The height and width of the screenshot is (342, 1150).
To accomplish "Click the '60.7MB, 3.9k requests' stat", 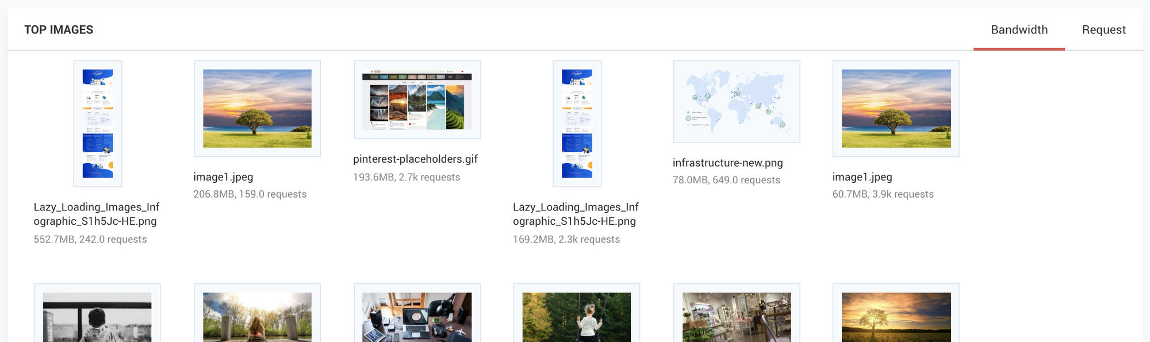I will [x=883, y=194].
